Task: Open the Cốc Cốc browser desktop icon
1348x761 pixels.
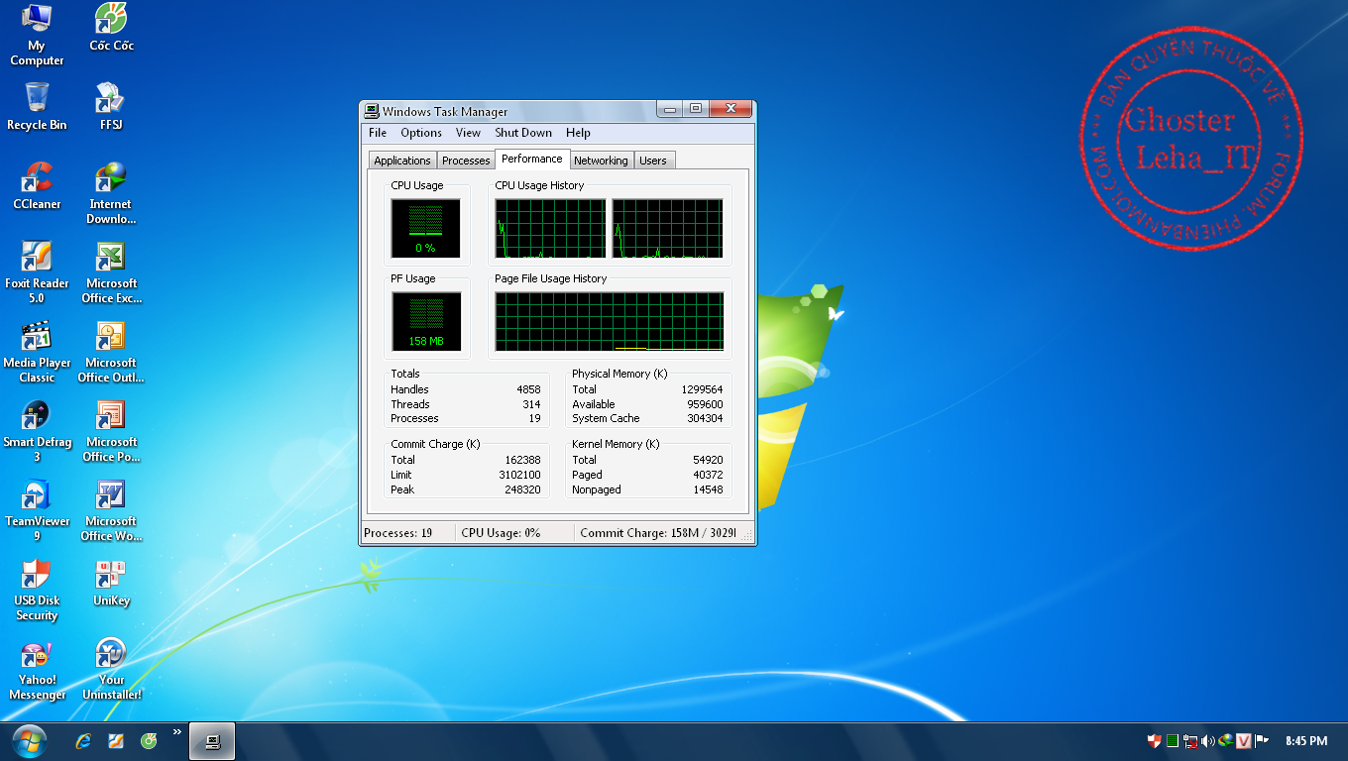Action: pyautogui.click(x=111, y=20)
